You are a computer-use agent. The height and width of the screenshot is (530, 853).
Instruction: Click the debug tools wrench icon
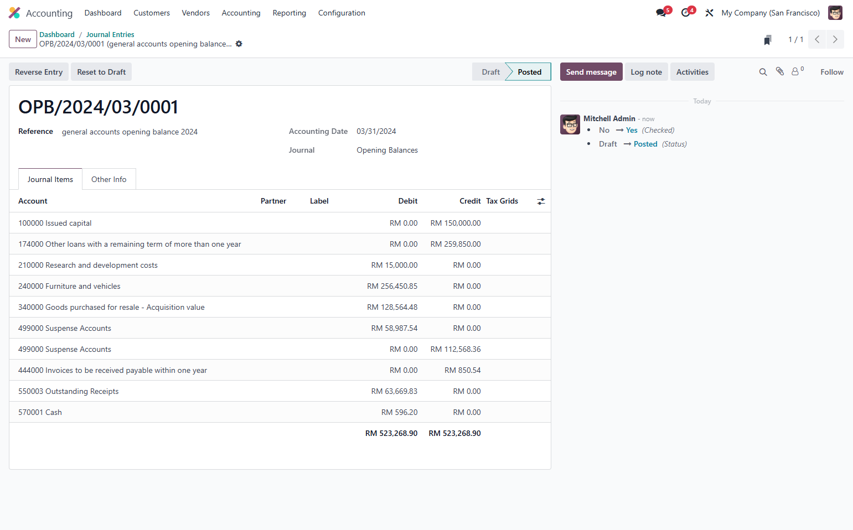[709, 13]
